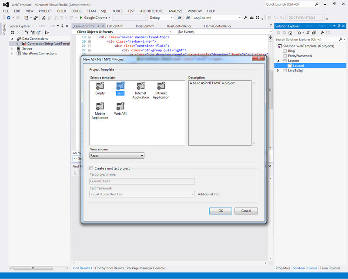The image size is (348, 279).
Task: Click the Additional Info link
Action: click(209, 194)
